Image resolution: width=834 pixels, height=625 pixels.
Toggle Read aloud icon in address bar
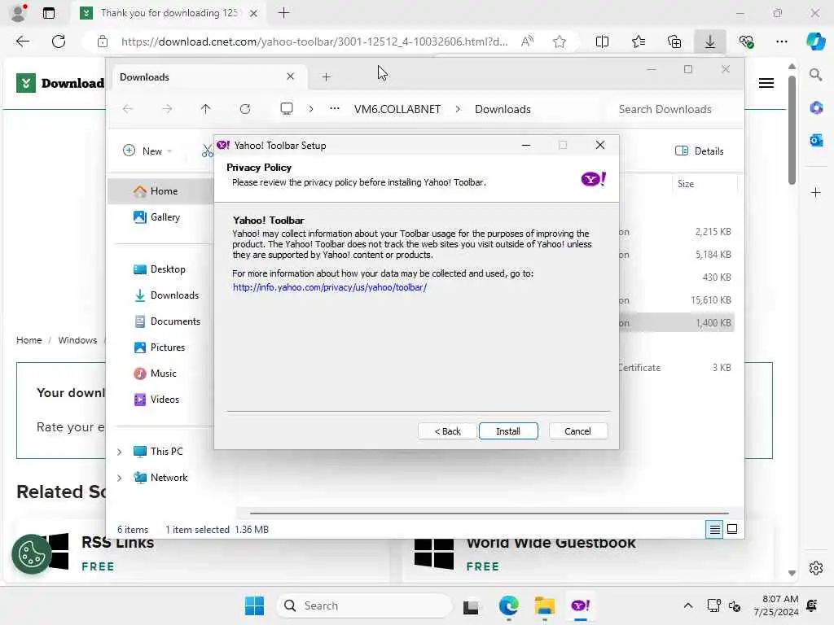[x=527, y=42]
